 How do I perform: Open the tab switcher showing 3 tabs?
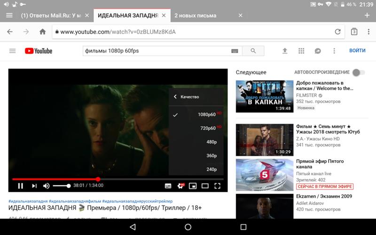354,31
